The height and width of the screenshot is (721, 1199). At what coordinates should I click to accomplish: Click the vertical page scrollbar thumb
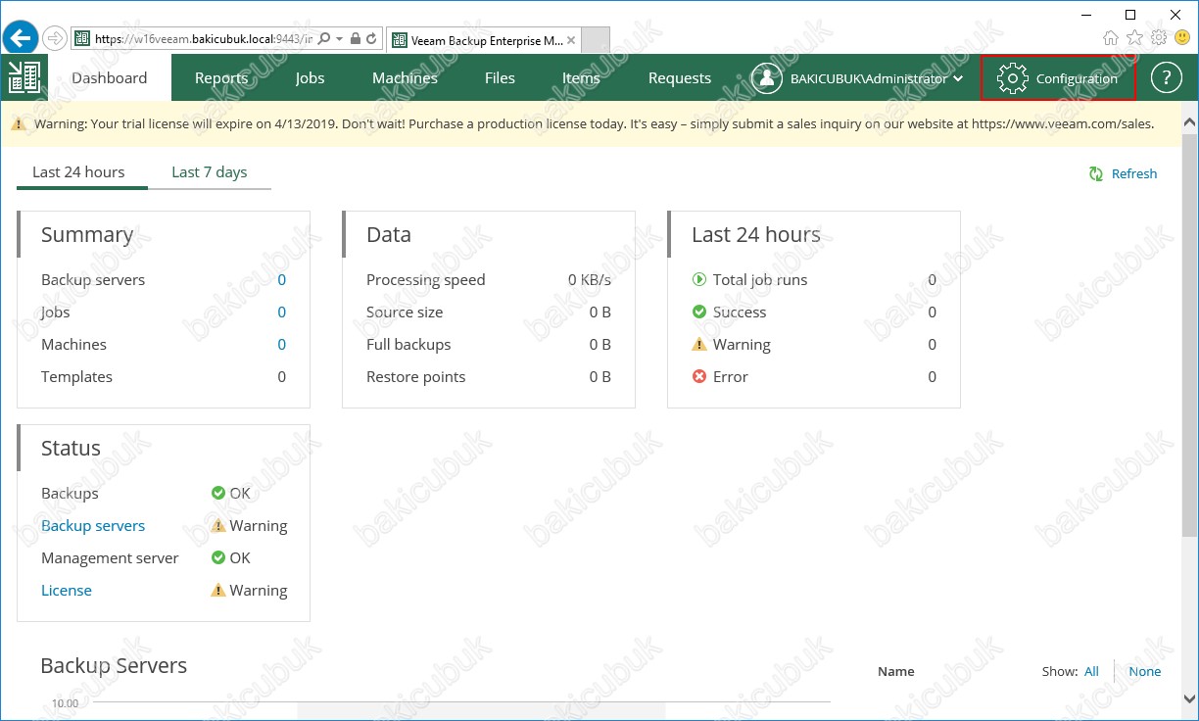[x=1190, y=333]
